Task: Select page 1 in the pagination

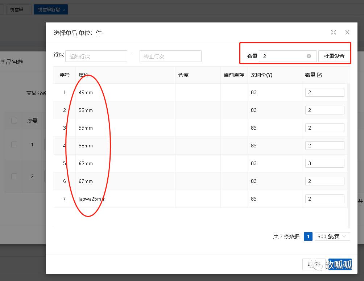Action: (x=308, y=236)
